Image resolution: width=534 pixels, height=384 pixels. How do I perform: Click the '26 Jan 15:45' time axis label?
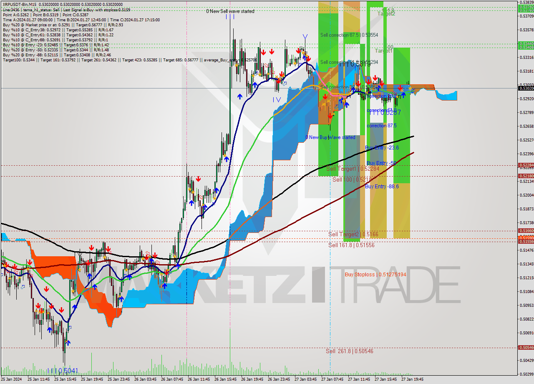tap(226, 380)
